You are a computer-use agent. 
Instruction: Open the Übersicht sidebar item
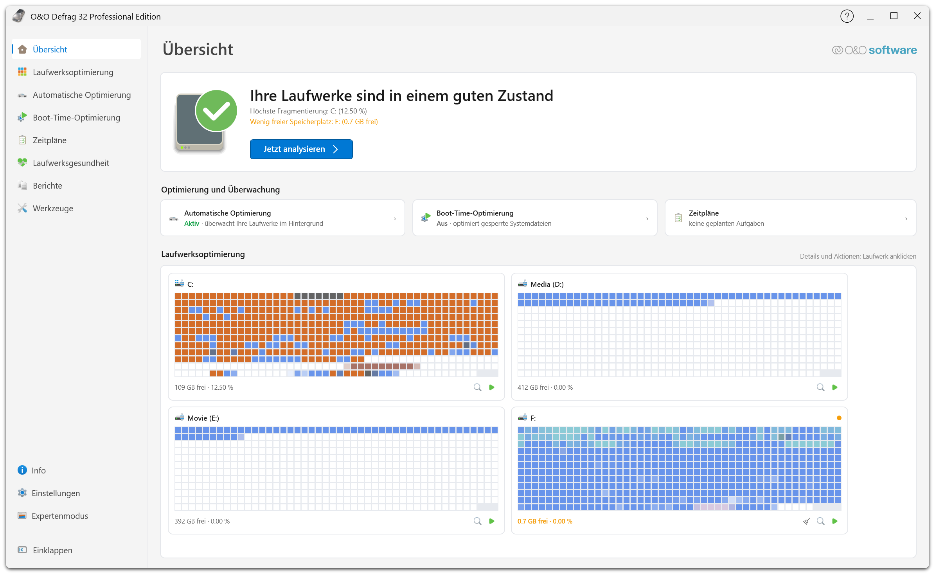76,49
